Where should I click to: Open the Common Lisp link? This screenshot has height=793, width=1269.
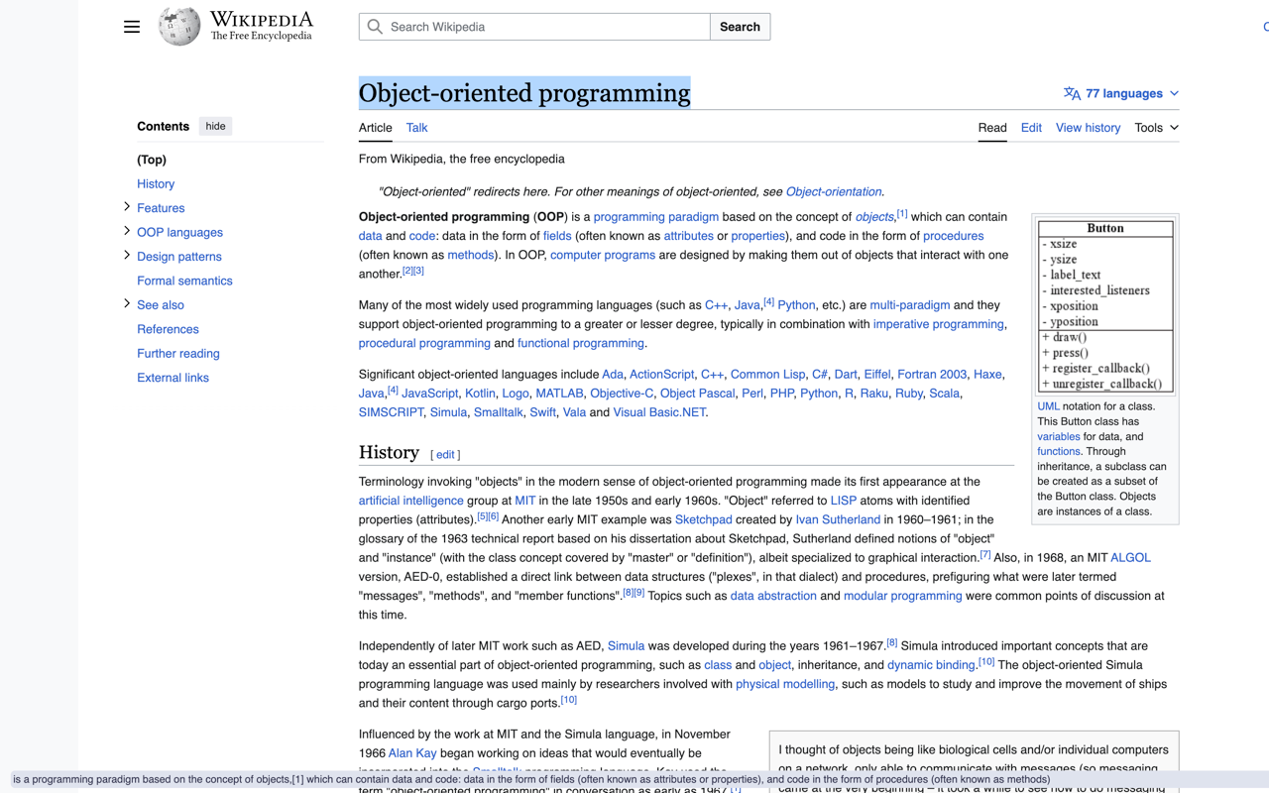pos(767,375)
